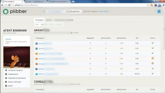Screen dimensions: 165x93
Task: Click green checkmark status of twitter row
Action: [x=153, y=73]
